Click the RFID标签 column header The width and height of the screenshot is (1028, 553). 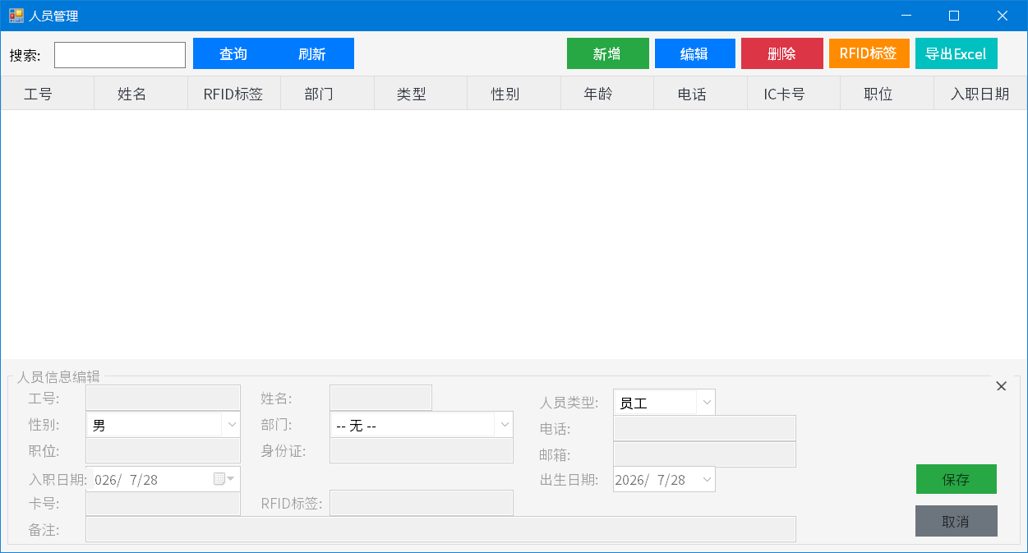tap(234, 94)
